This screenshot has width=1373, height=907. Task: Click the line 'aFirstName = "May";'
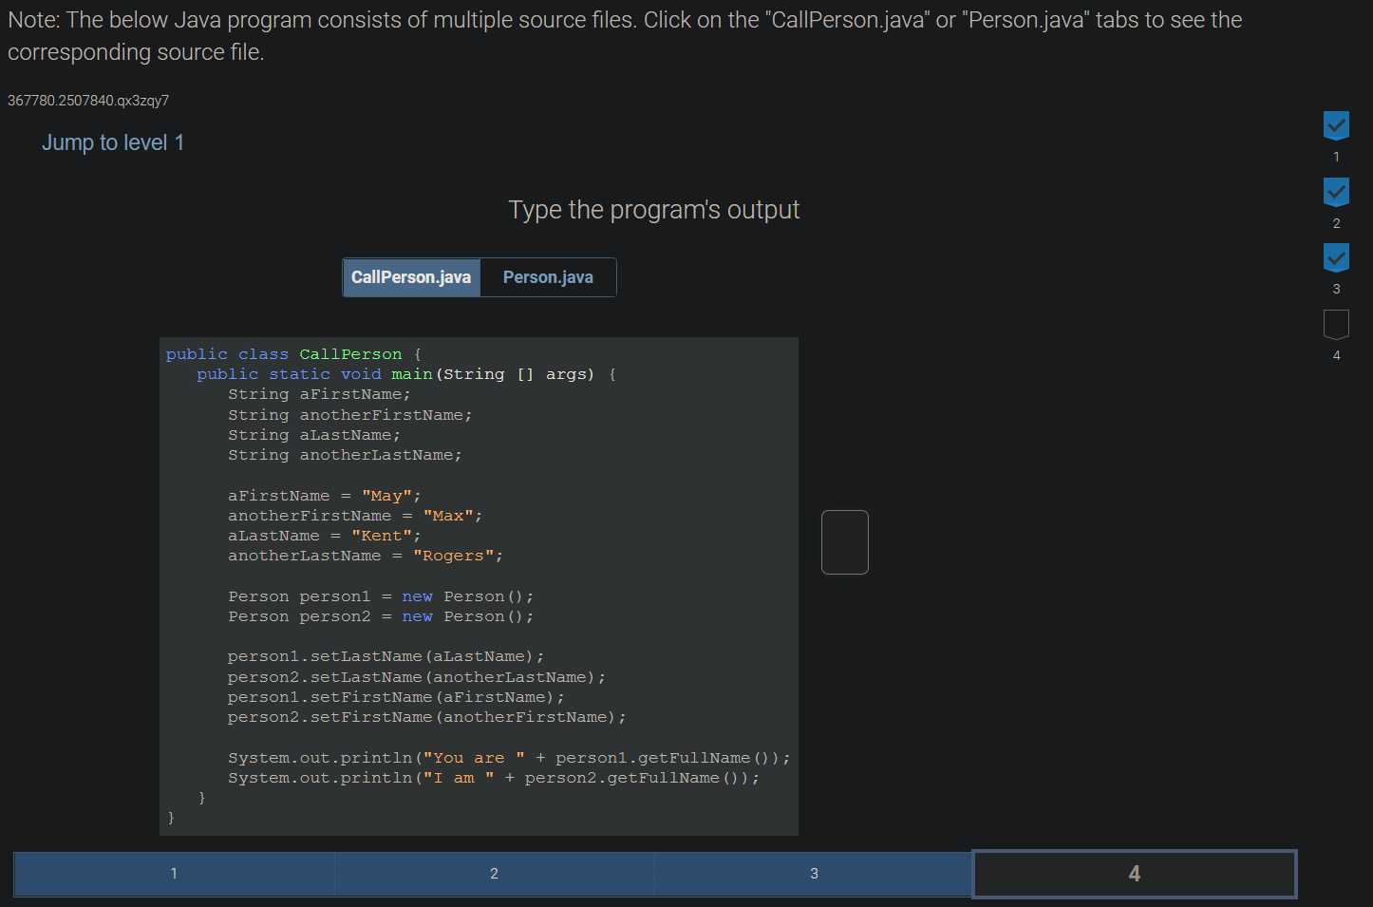pyautogui.click(x=324, y=496)
